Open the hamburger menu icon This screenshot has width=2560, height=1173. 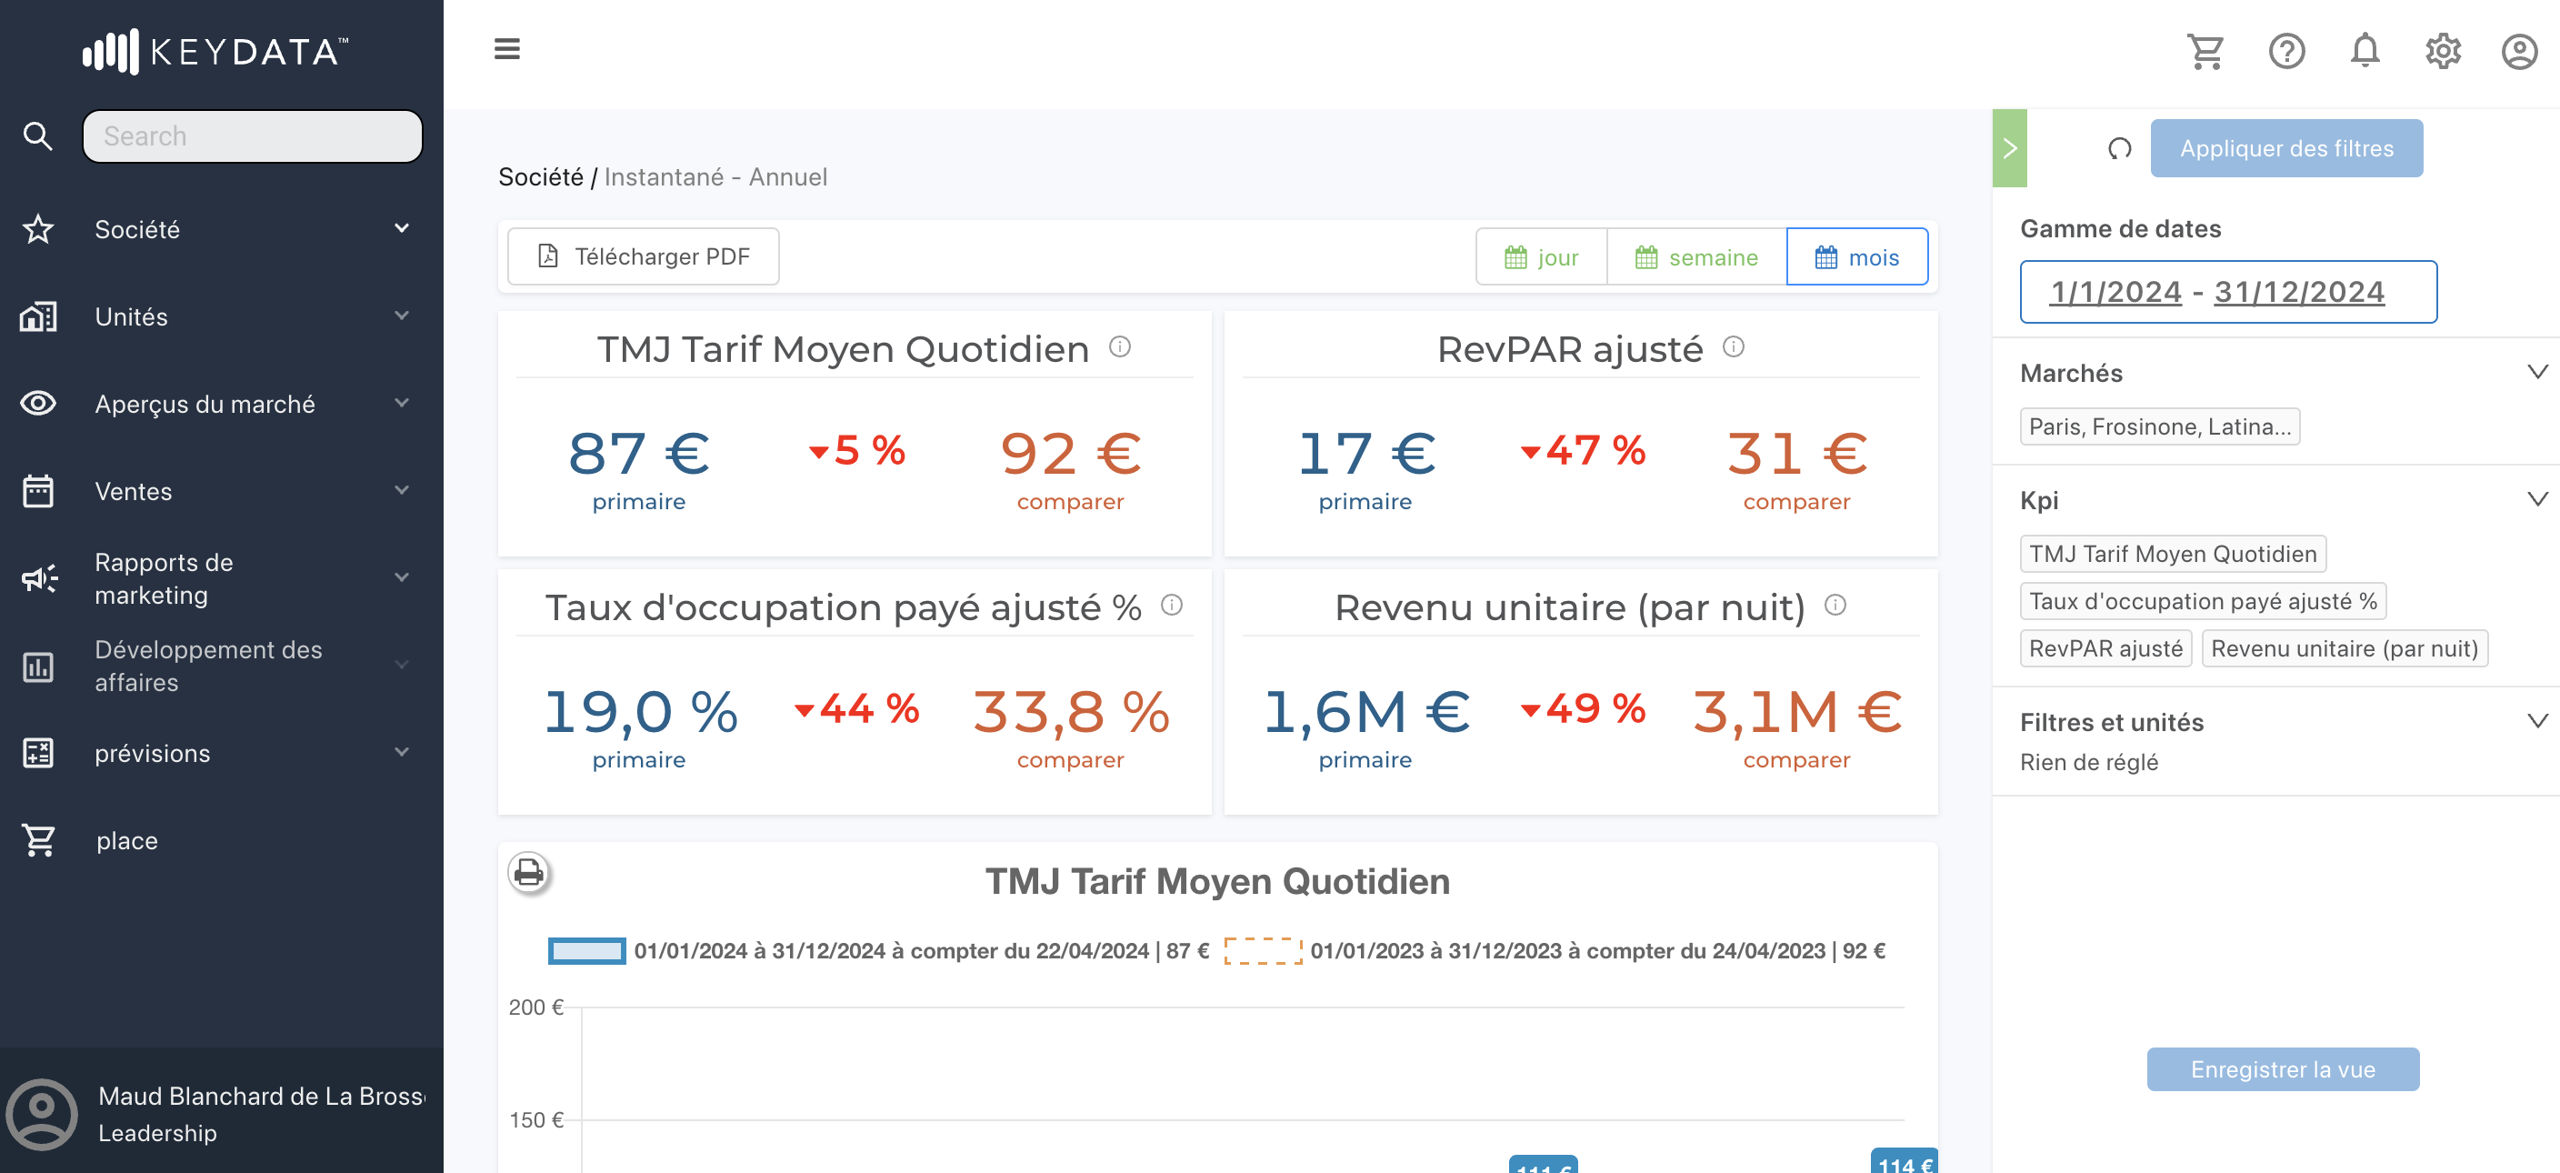point(507,49)
